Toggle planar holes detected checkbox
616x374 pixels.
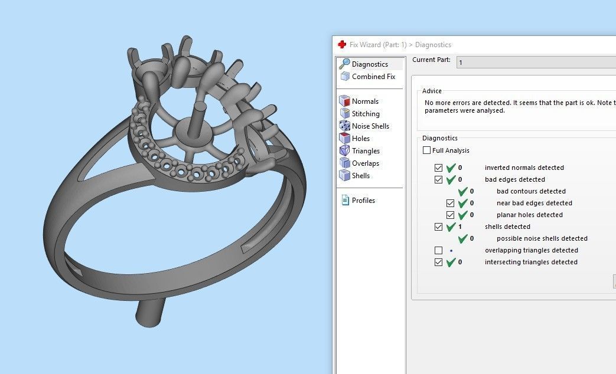click(450, 215)
